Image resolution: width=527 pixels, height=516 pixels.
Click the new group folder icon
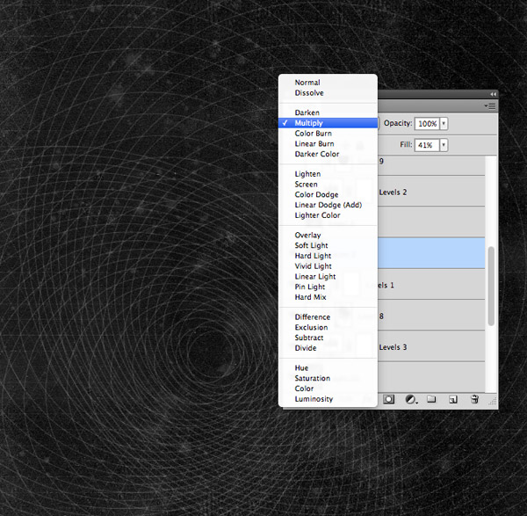431,399
